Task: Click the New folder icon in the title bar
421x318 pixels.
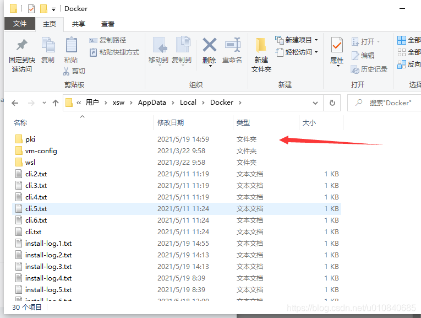Action: tap(43, 9)
